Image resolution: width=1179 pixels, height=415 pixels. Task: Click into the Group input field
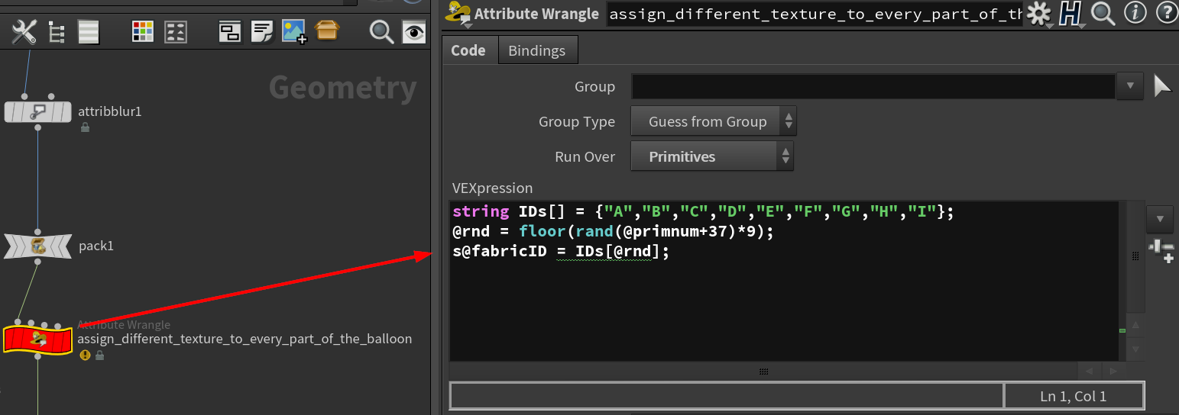873,86
